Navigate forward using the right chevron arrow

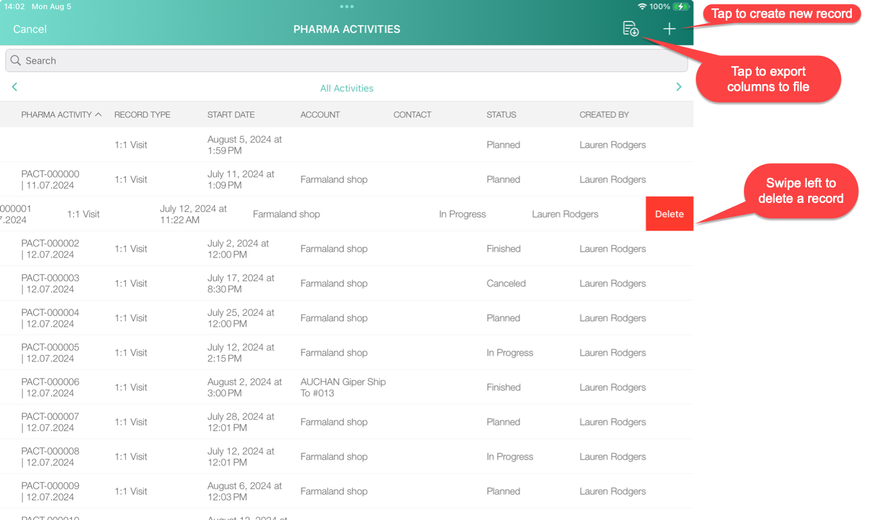pyautogui.click(x=679, y=87)
